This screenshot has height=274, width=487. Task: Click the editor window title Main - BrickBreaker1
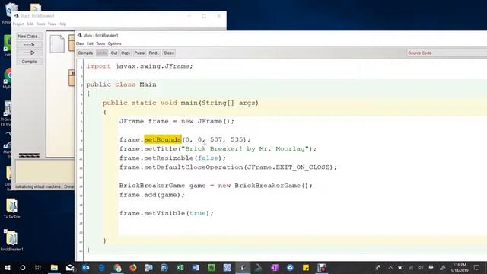(x=100, y=36)
